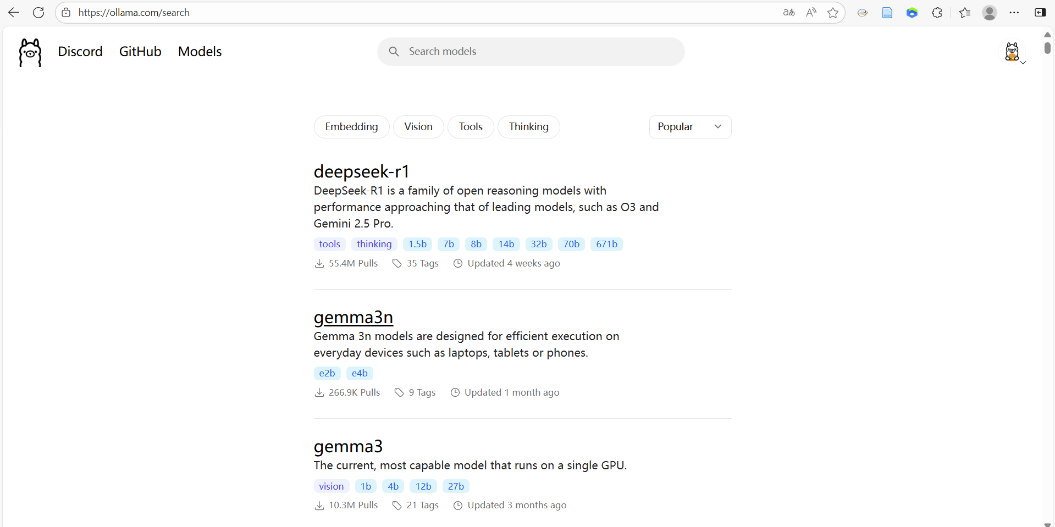Filter by Thinking models
This screenshot has height=527, width=1055.
click(x=529, y=127)
